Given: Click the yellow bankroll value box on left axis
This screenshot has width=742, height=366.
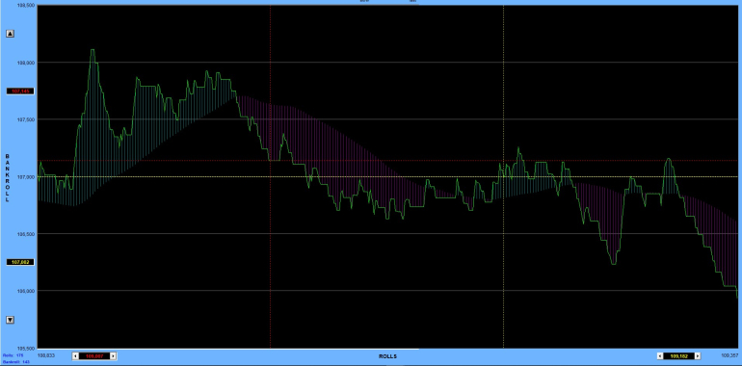Looking at the screenshot, I should click(20, 262).
